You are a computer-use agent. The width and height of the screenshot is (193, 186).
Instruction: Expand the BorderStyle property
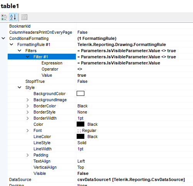pyautogui.click(x=27, y=112)
